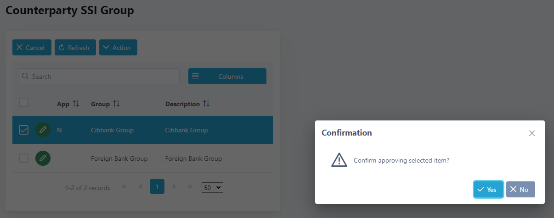Open the Columns chooser
The width and height of the screenshot is (554, 218).
click(x=227, y=76)
